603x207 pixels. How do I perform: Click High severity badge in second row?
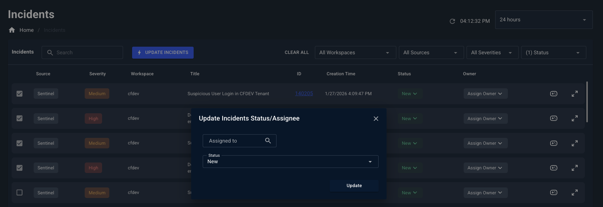point(93,119)
